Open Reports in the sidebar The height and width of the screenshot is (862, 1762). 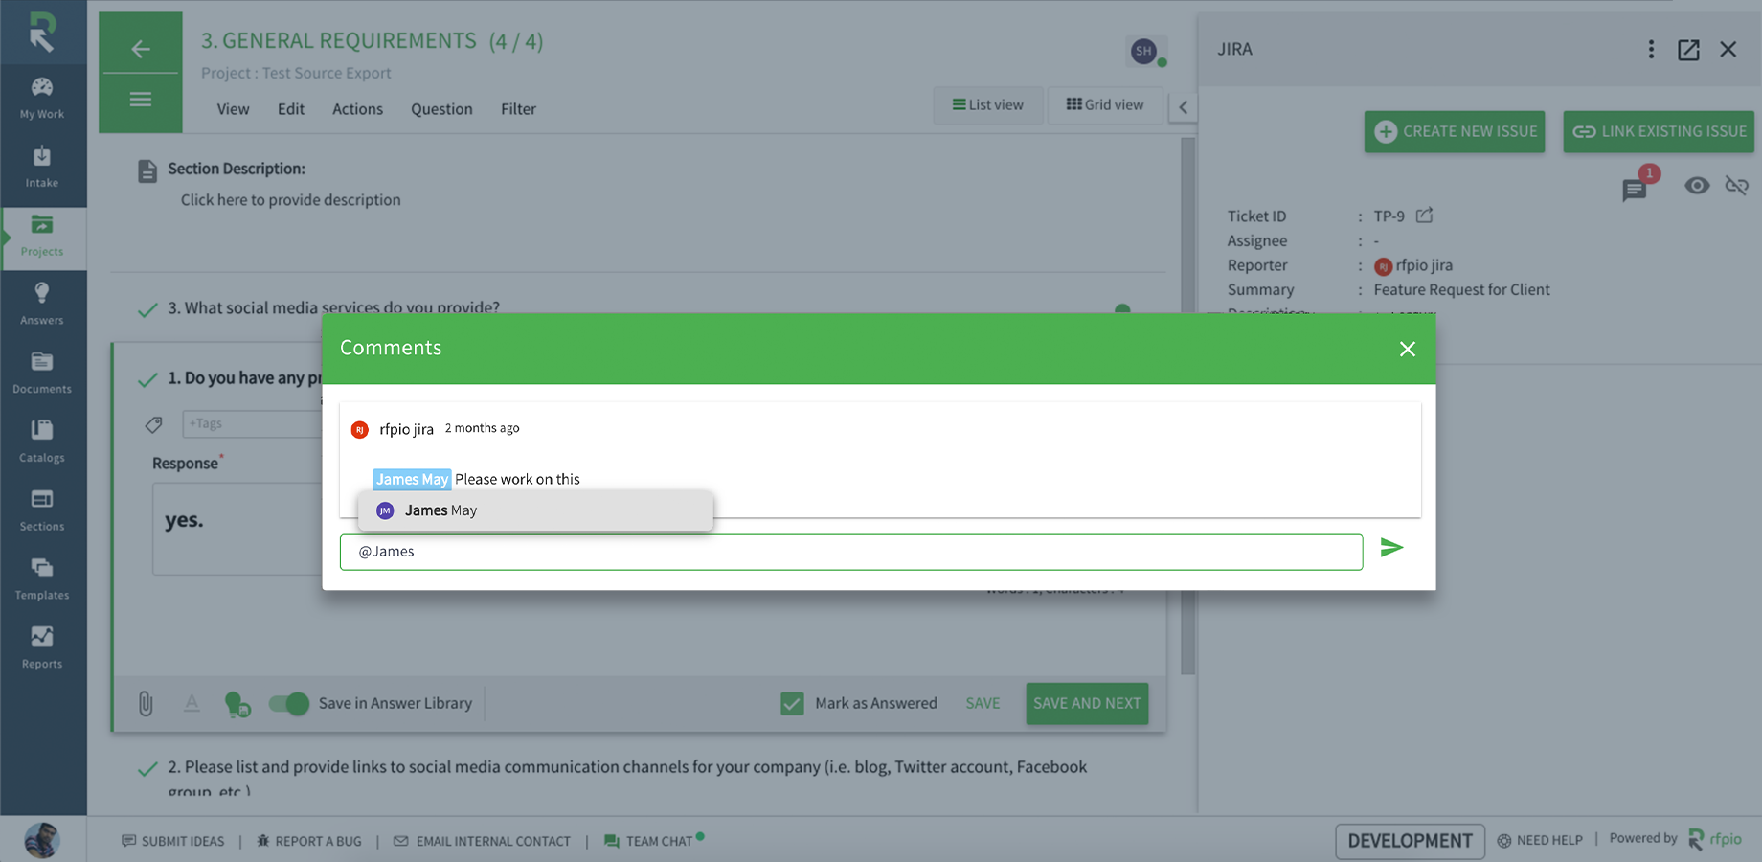click(x=42, y=649)
